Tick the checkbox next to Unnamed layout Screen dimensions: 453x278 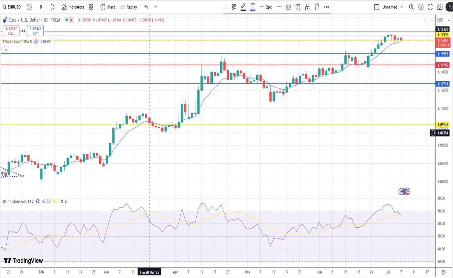point(376,7)
